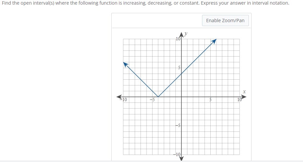Click the y-axis bottom arrowhead
This screenshot has width=303, height=162.
(x=181, y=158)
